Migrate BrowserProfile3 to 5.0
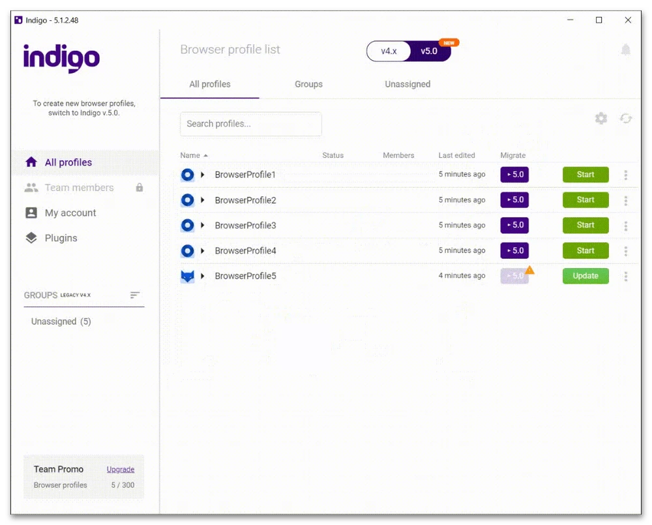The image size is (652, 525). 514,226
